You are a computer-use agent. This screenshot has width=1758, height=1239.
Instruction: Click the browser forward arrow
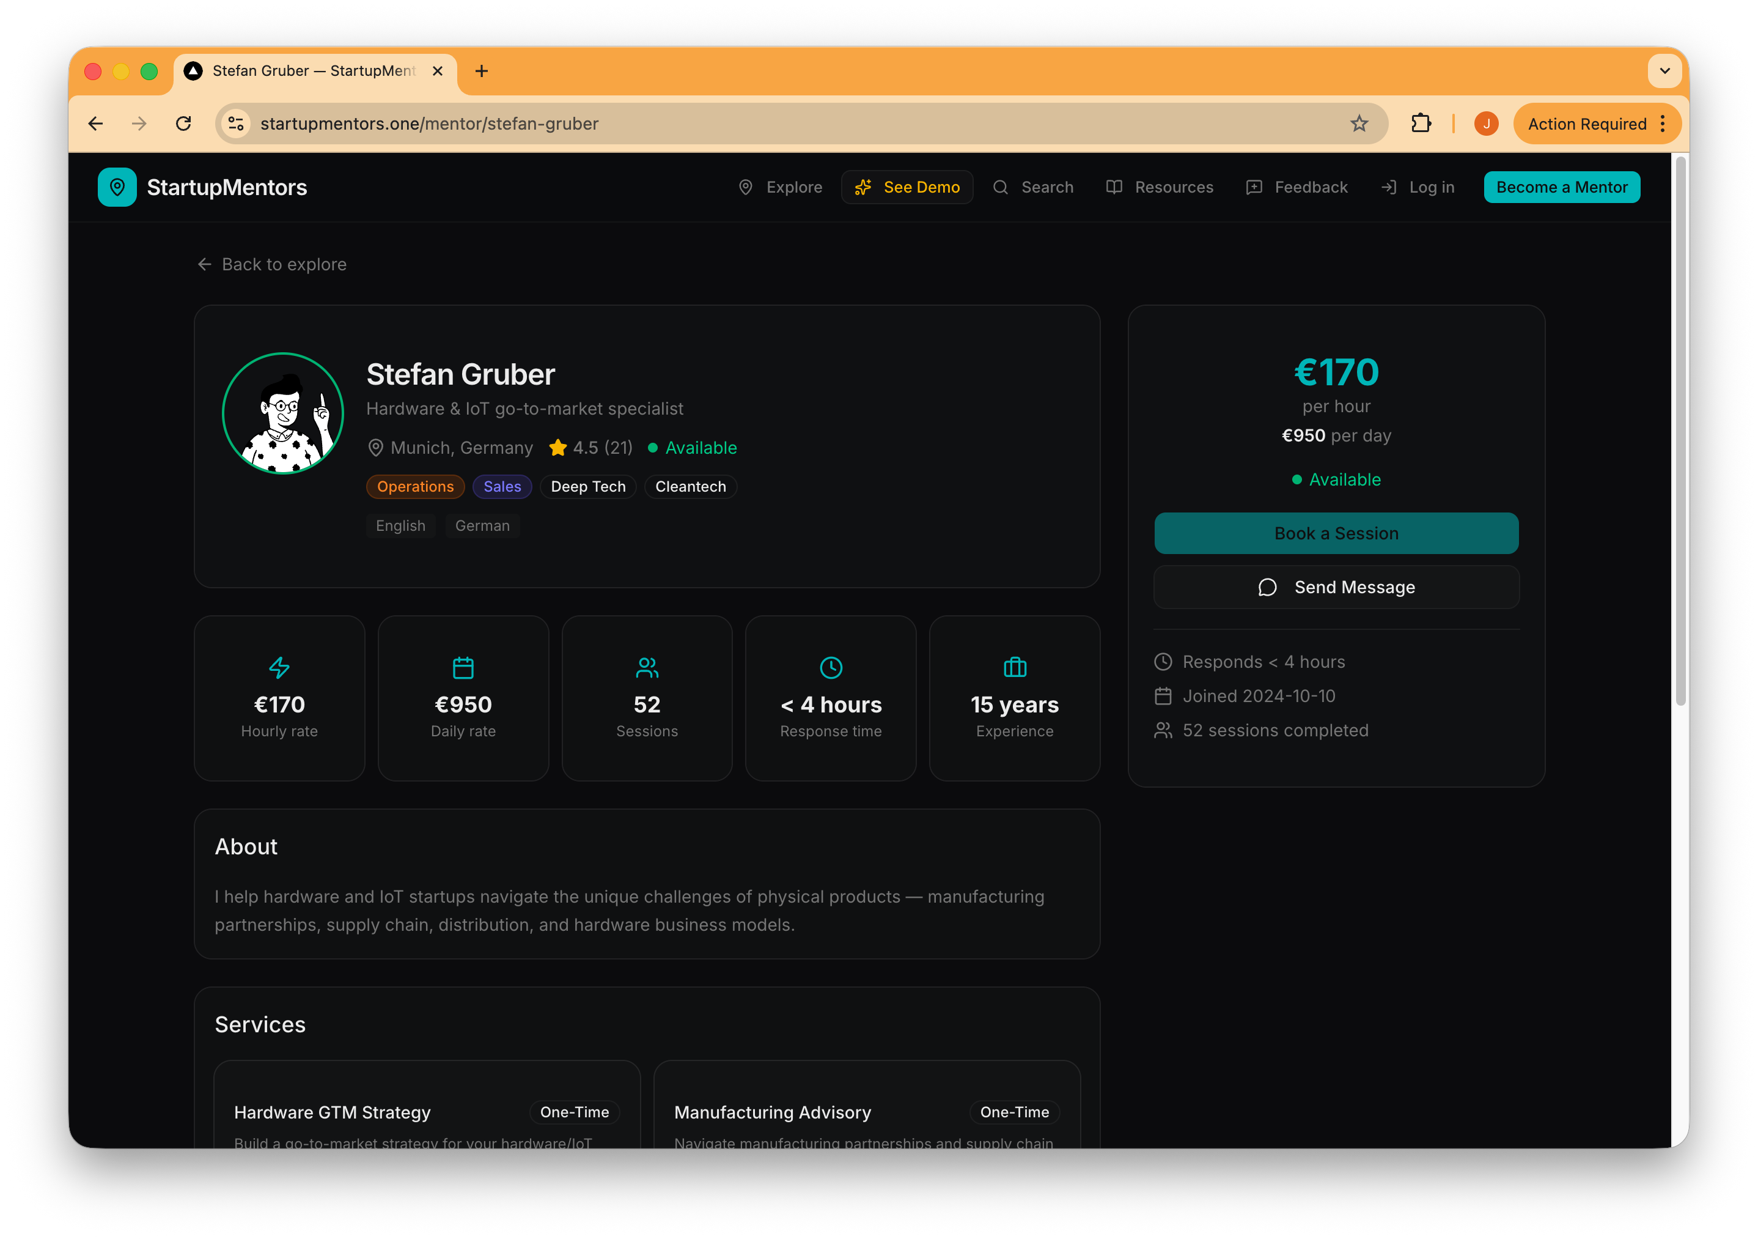click(x=139, y=124)
